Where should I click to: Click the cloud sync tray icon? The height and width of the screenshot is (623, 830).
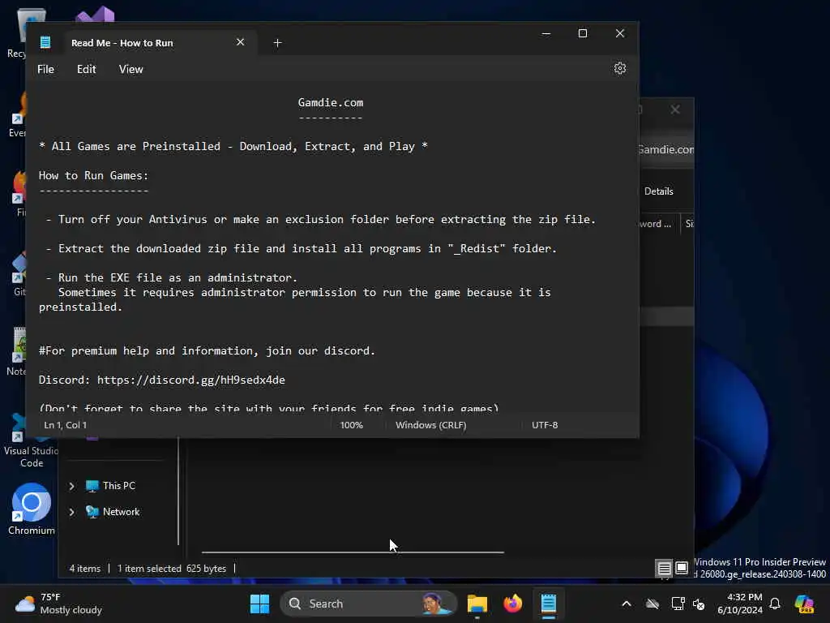coord(652,604)
